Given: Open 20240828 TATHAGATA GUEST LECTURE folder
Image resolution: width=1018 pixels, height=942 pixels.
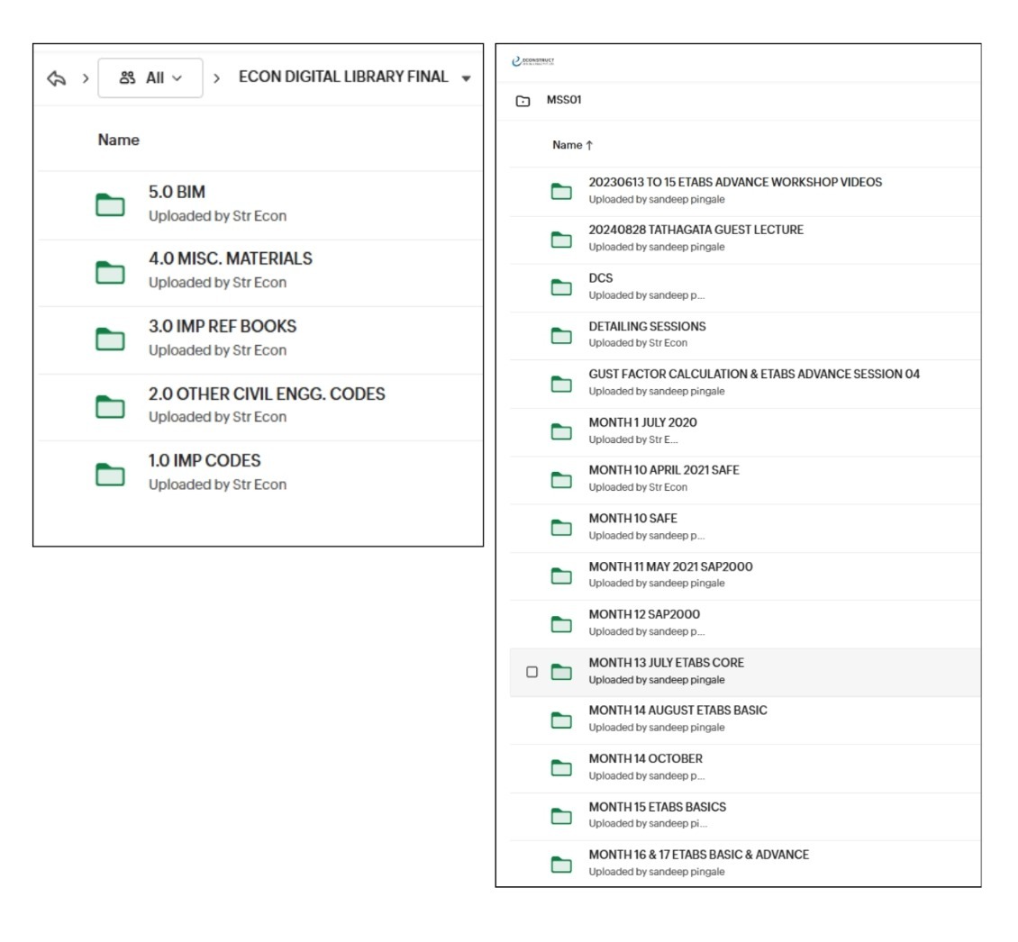Looking at the screenshot, I should tap(695, 230).
